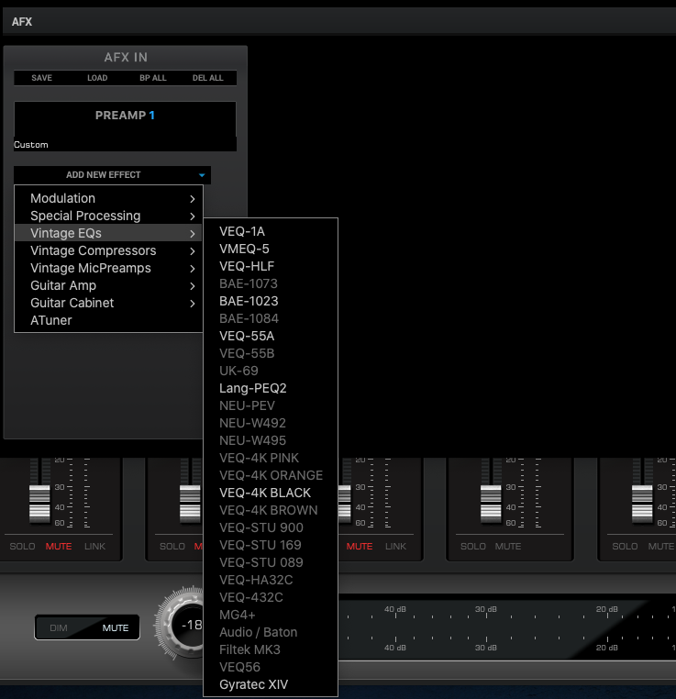
Task: Choose Lang-PEQ2 equalizer
Action: [x=271, y=388]
